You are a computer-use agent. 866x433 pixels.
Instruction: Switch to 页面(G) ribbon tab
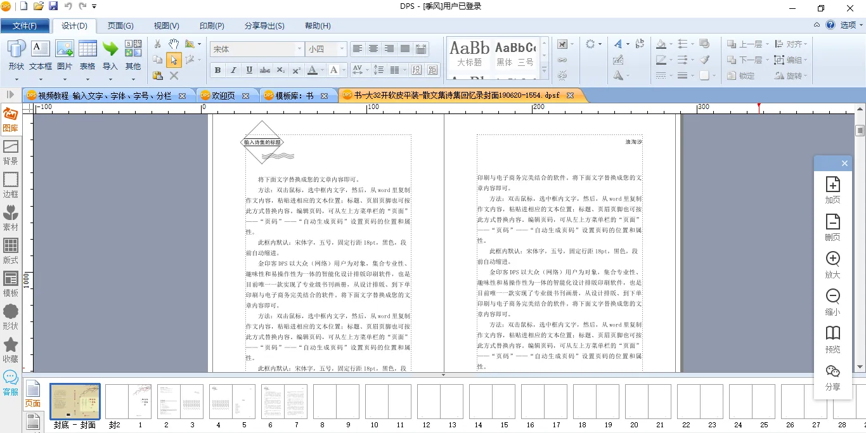[120, 26]
